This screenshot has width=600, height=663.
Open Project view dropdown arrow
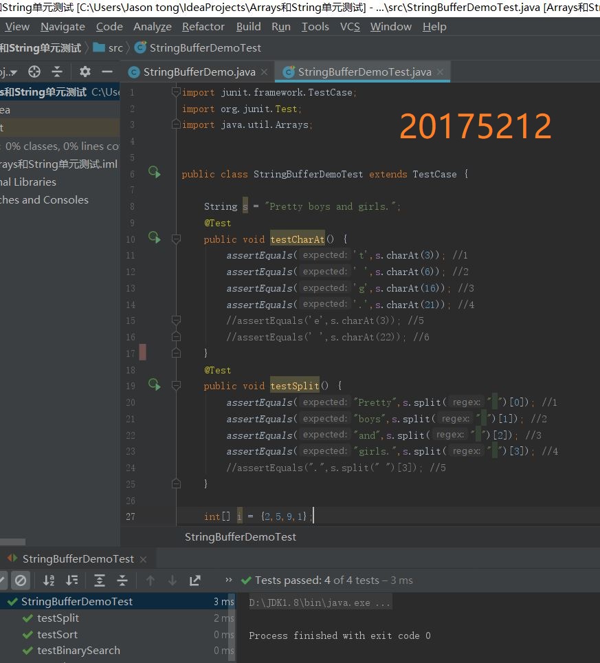(x=14, y=73)
